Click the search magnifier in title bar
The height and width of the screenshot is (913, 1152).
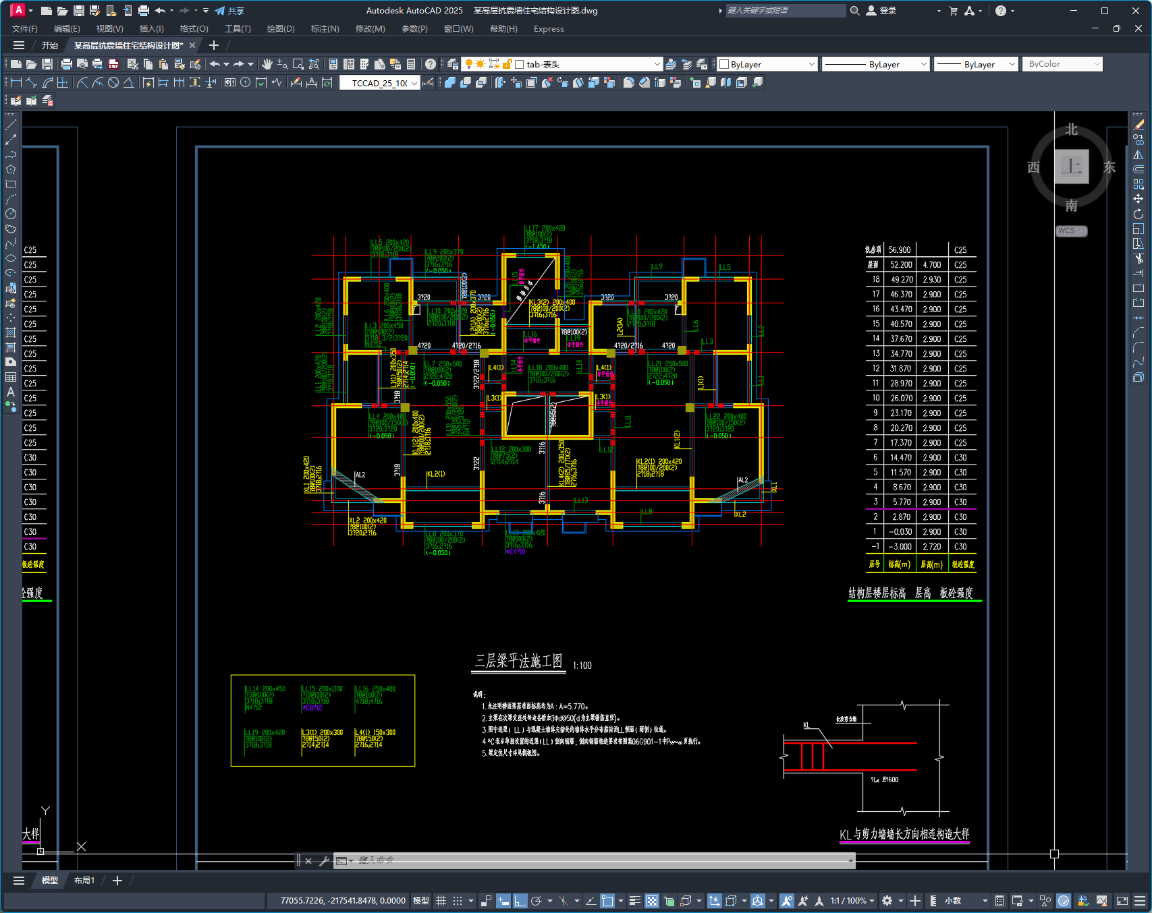(x=854, y=11)
